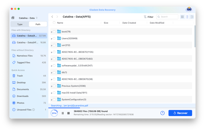Click the Recover button
This screenshot has height=131, width=205.
coord(180,113)
